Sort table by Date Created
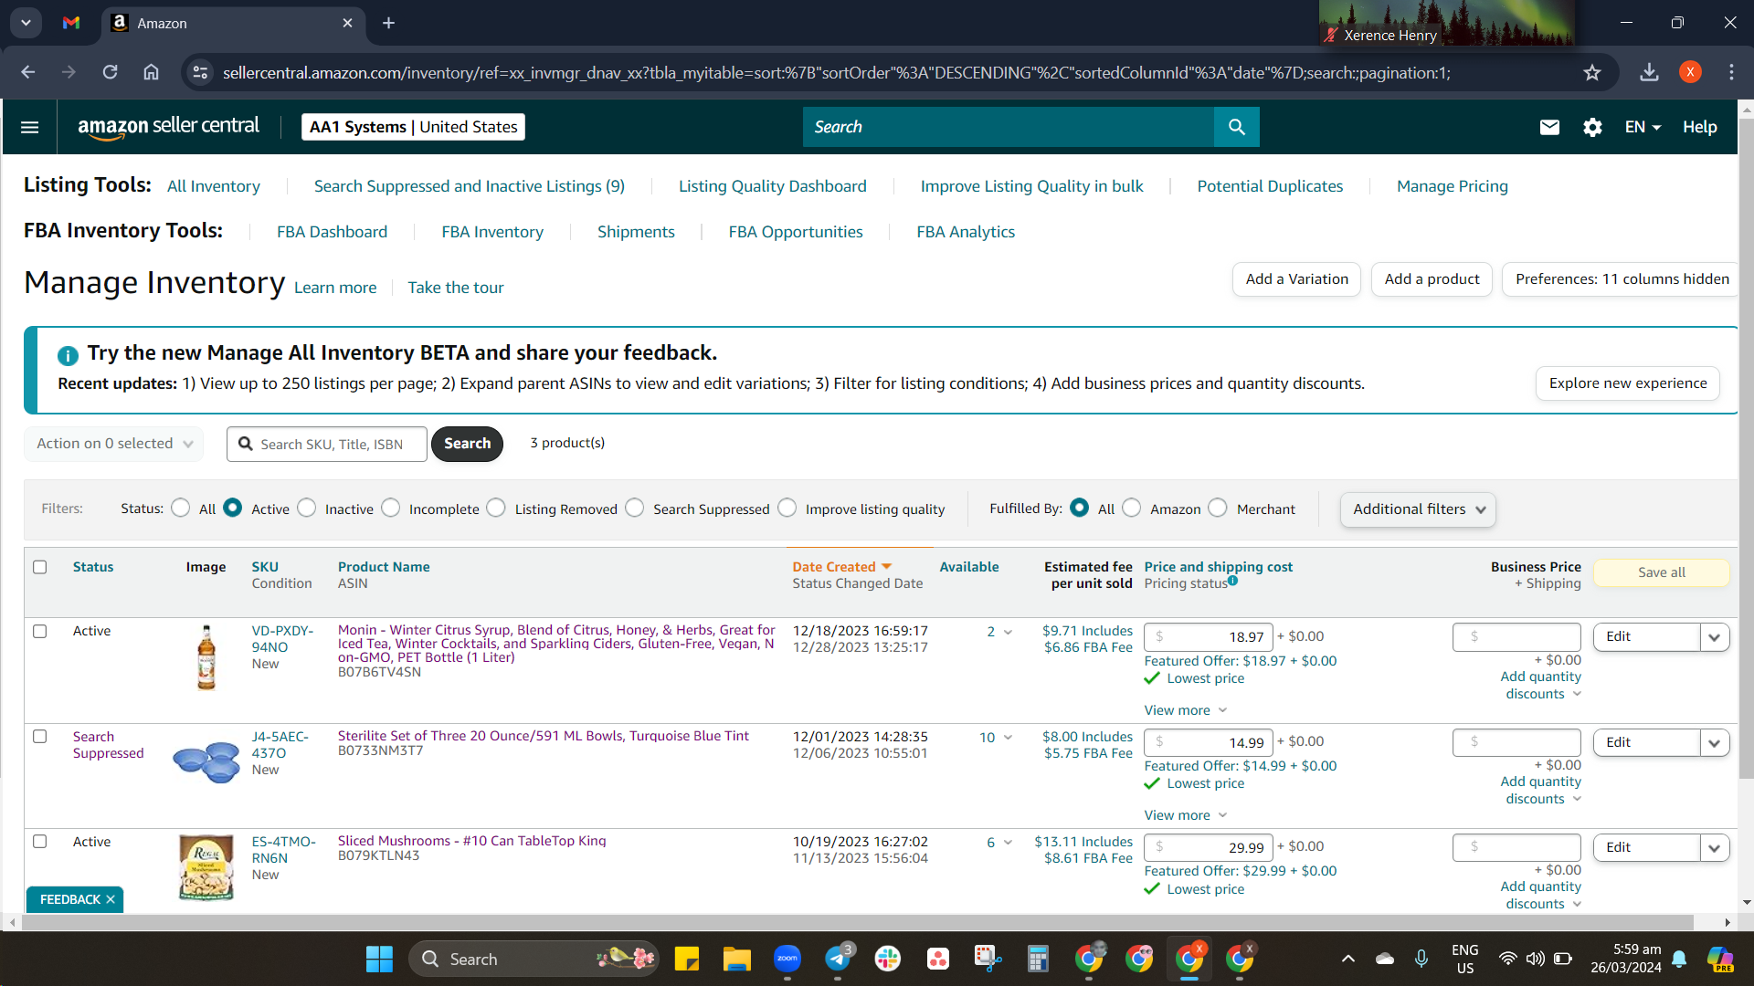 pyautogui.click(x=841, y=567)
